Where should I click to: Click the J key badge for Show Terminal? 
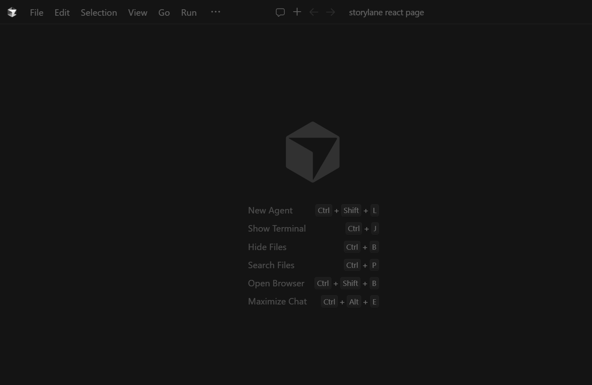pos(375,229)
